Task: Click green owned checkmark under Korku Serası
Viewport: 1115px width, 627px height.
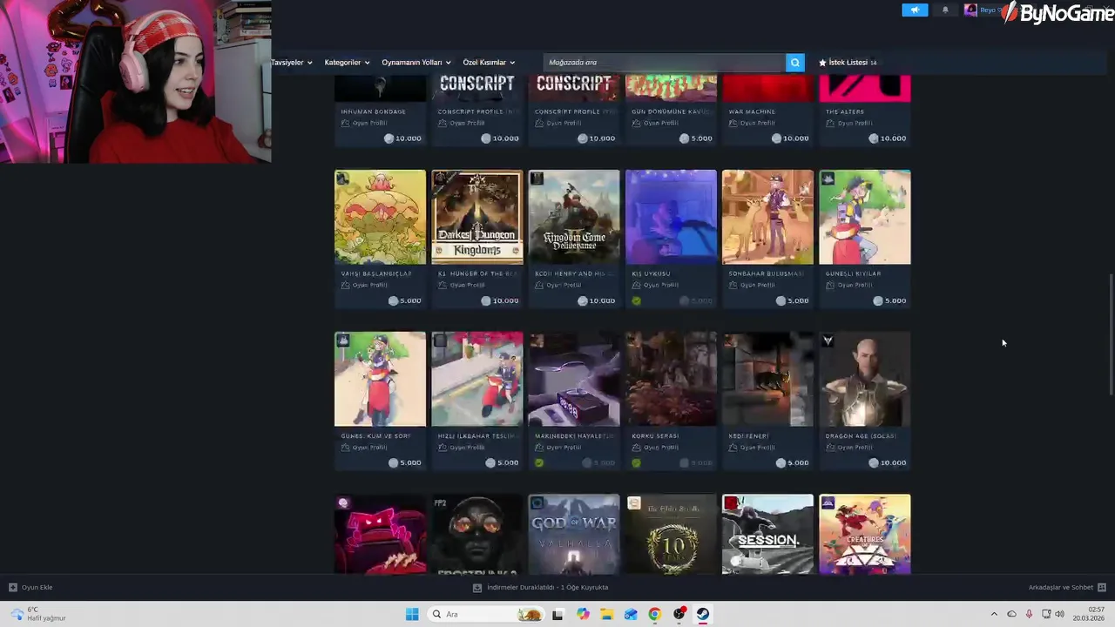Action: coord(636,463)
